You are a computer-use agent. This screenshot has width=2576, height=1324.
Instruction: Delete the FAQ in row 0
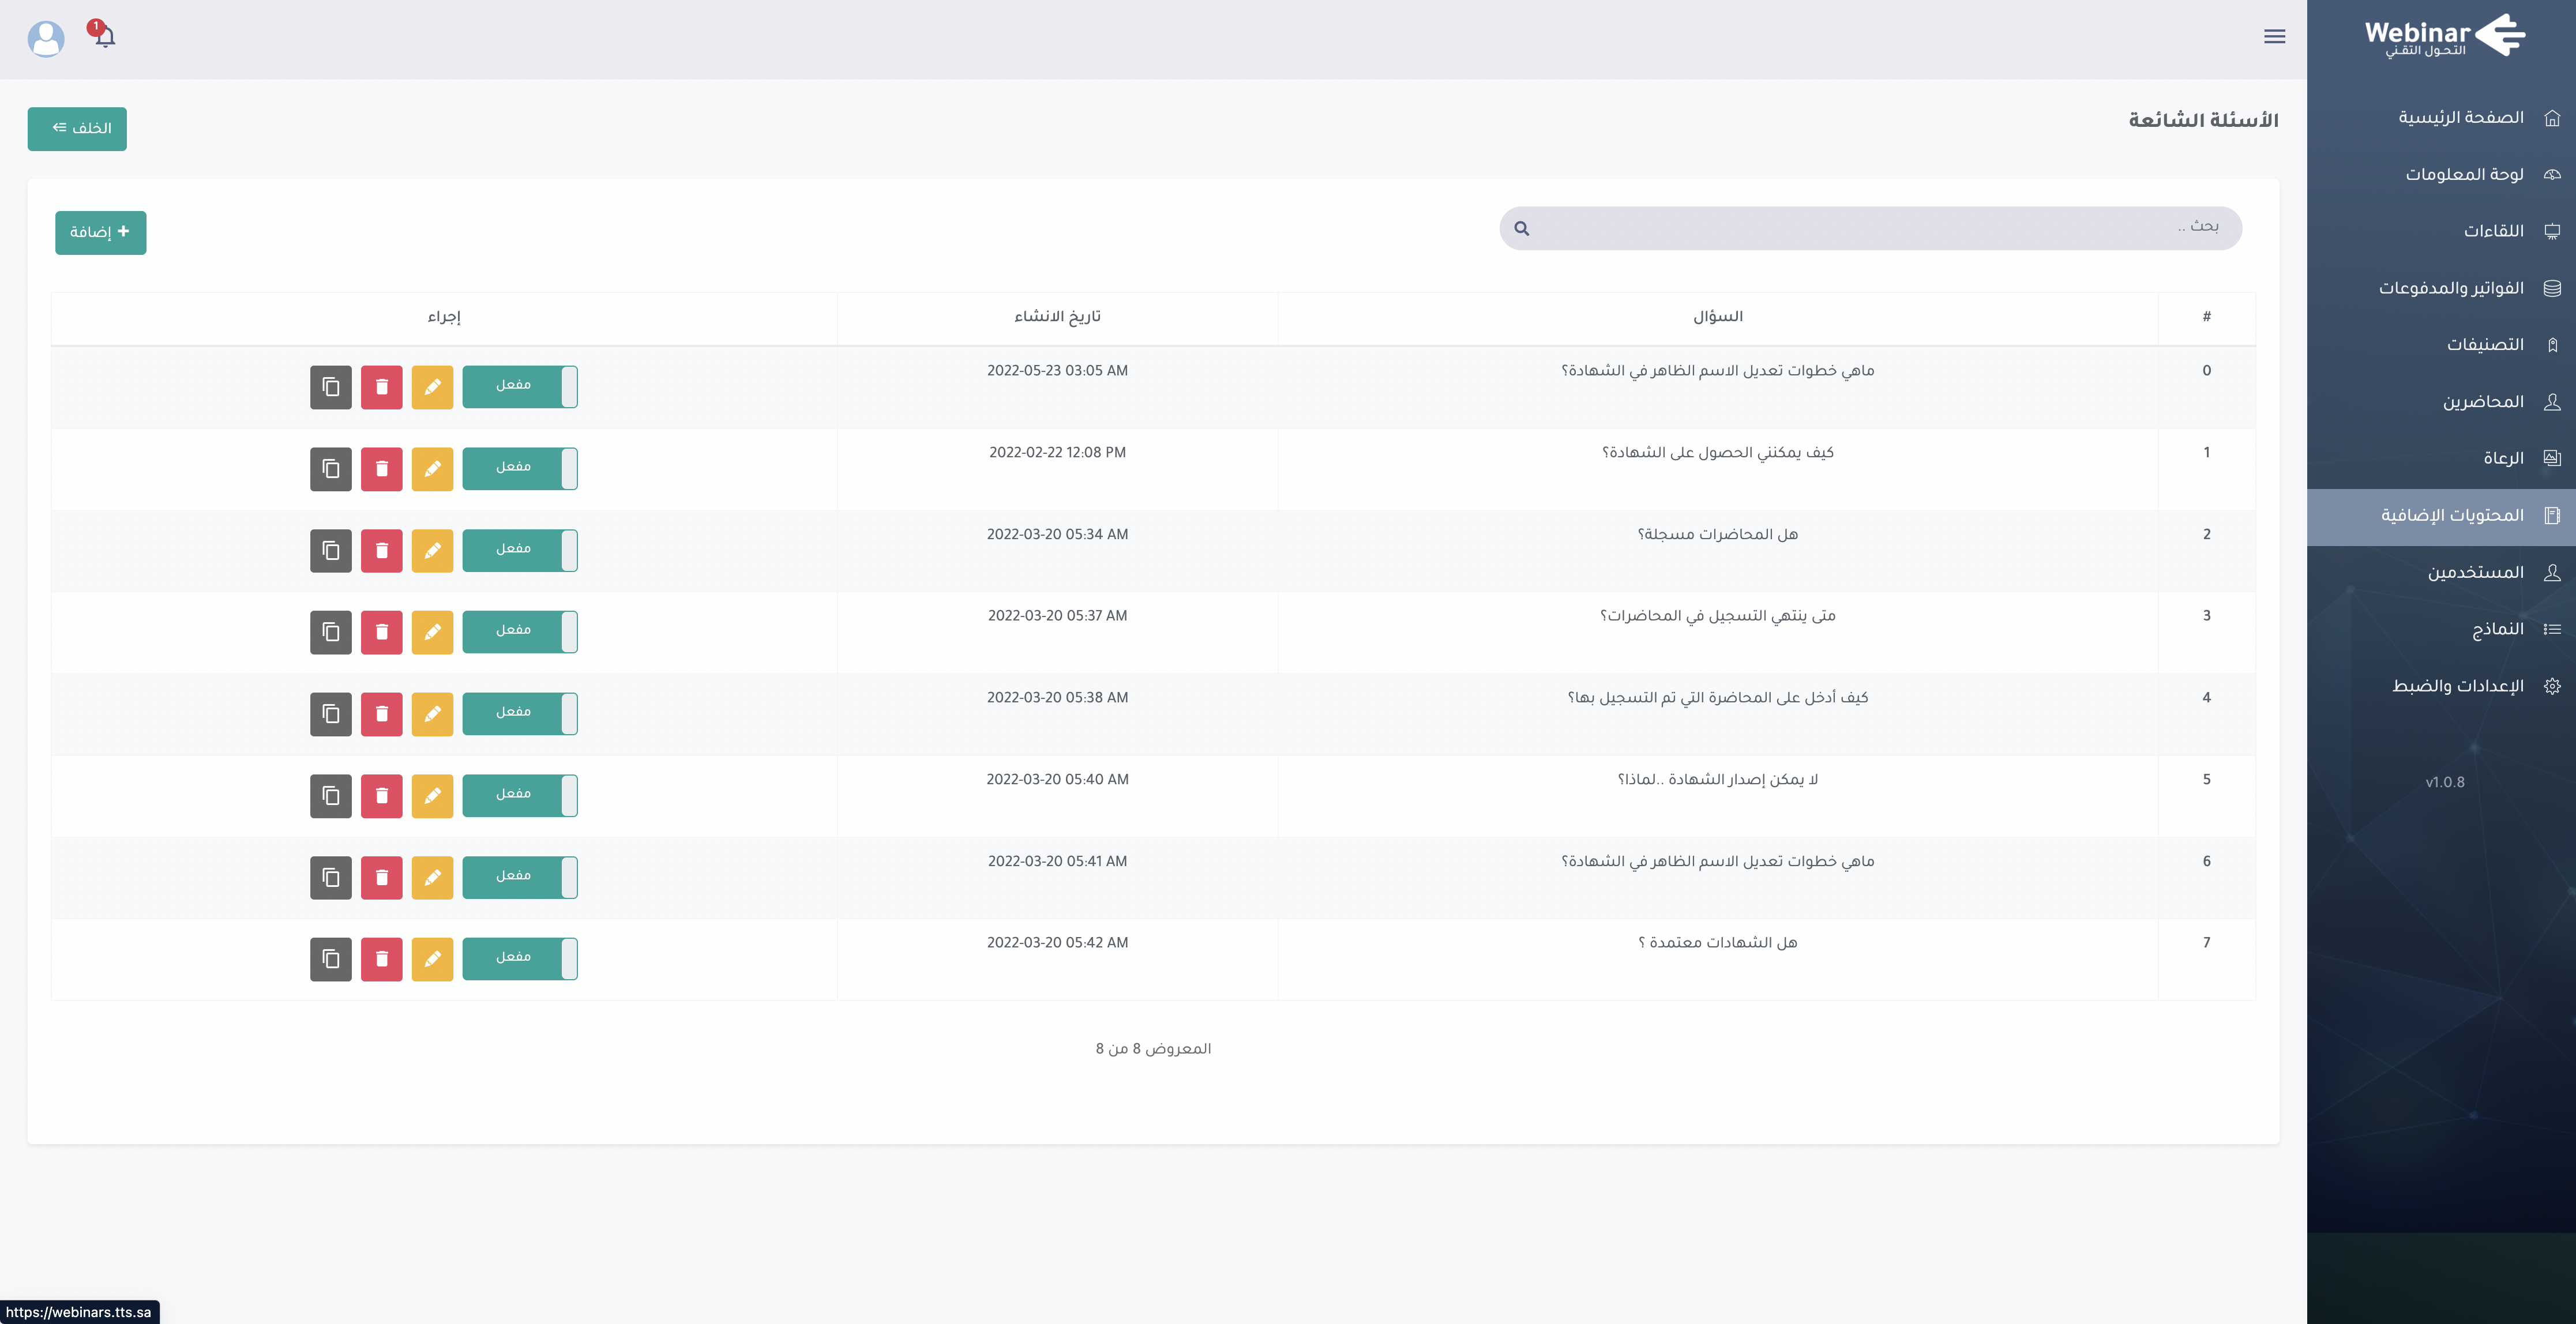pos(382,387)
